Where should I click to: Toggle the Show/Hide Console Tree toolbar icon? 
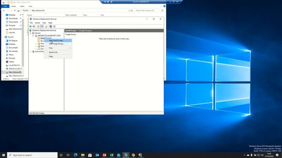click(42, 26)
